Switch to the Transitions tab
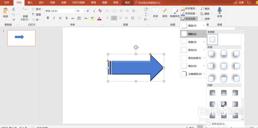The image size is (258, 128). click(52, 3)
